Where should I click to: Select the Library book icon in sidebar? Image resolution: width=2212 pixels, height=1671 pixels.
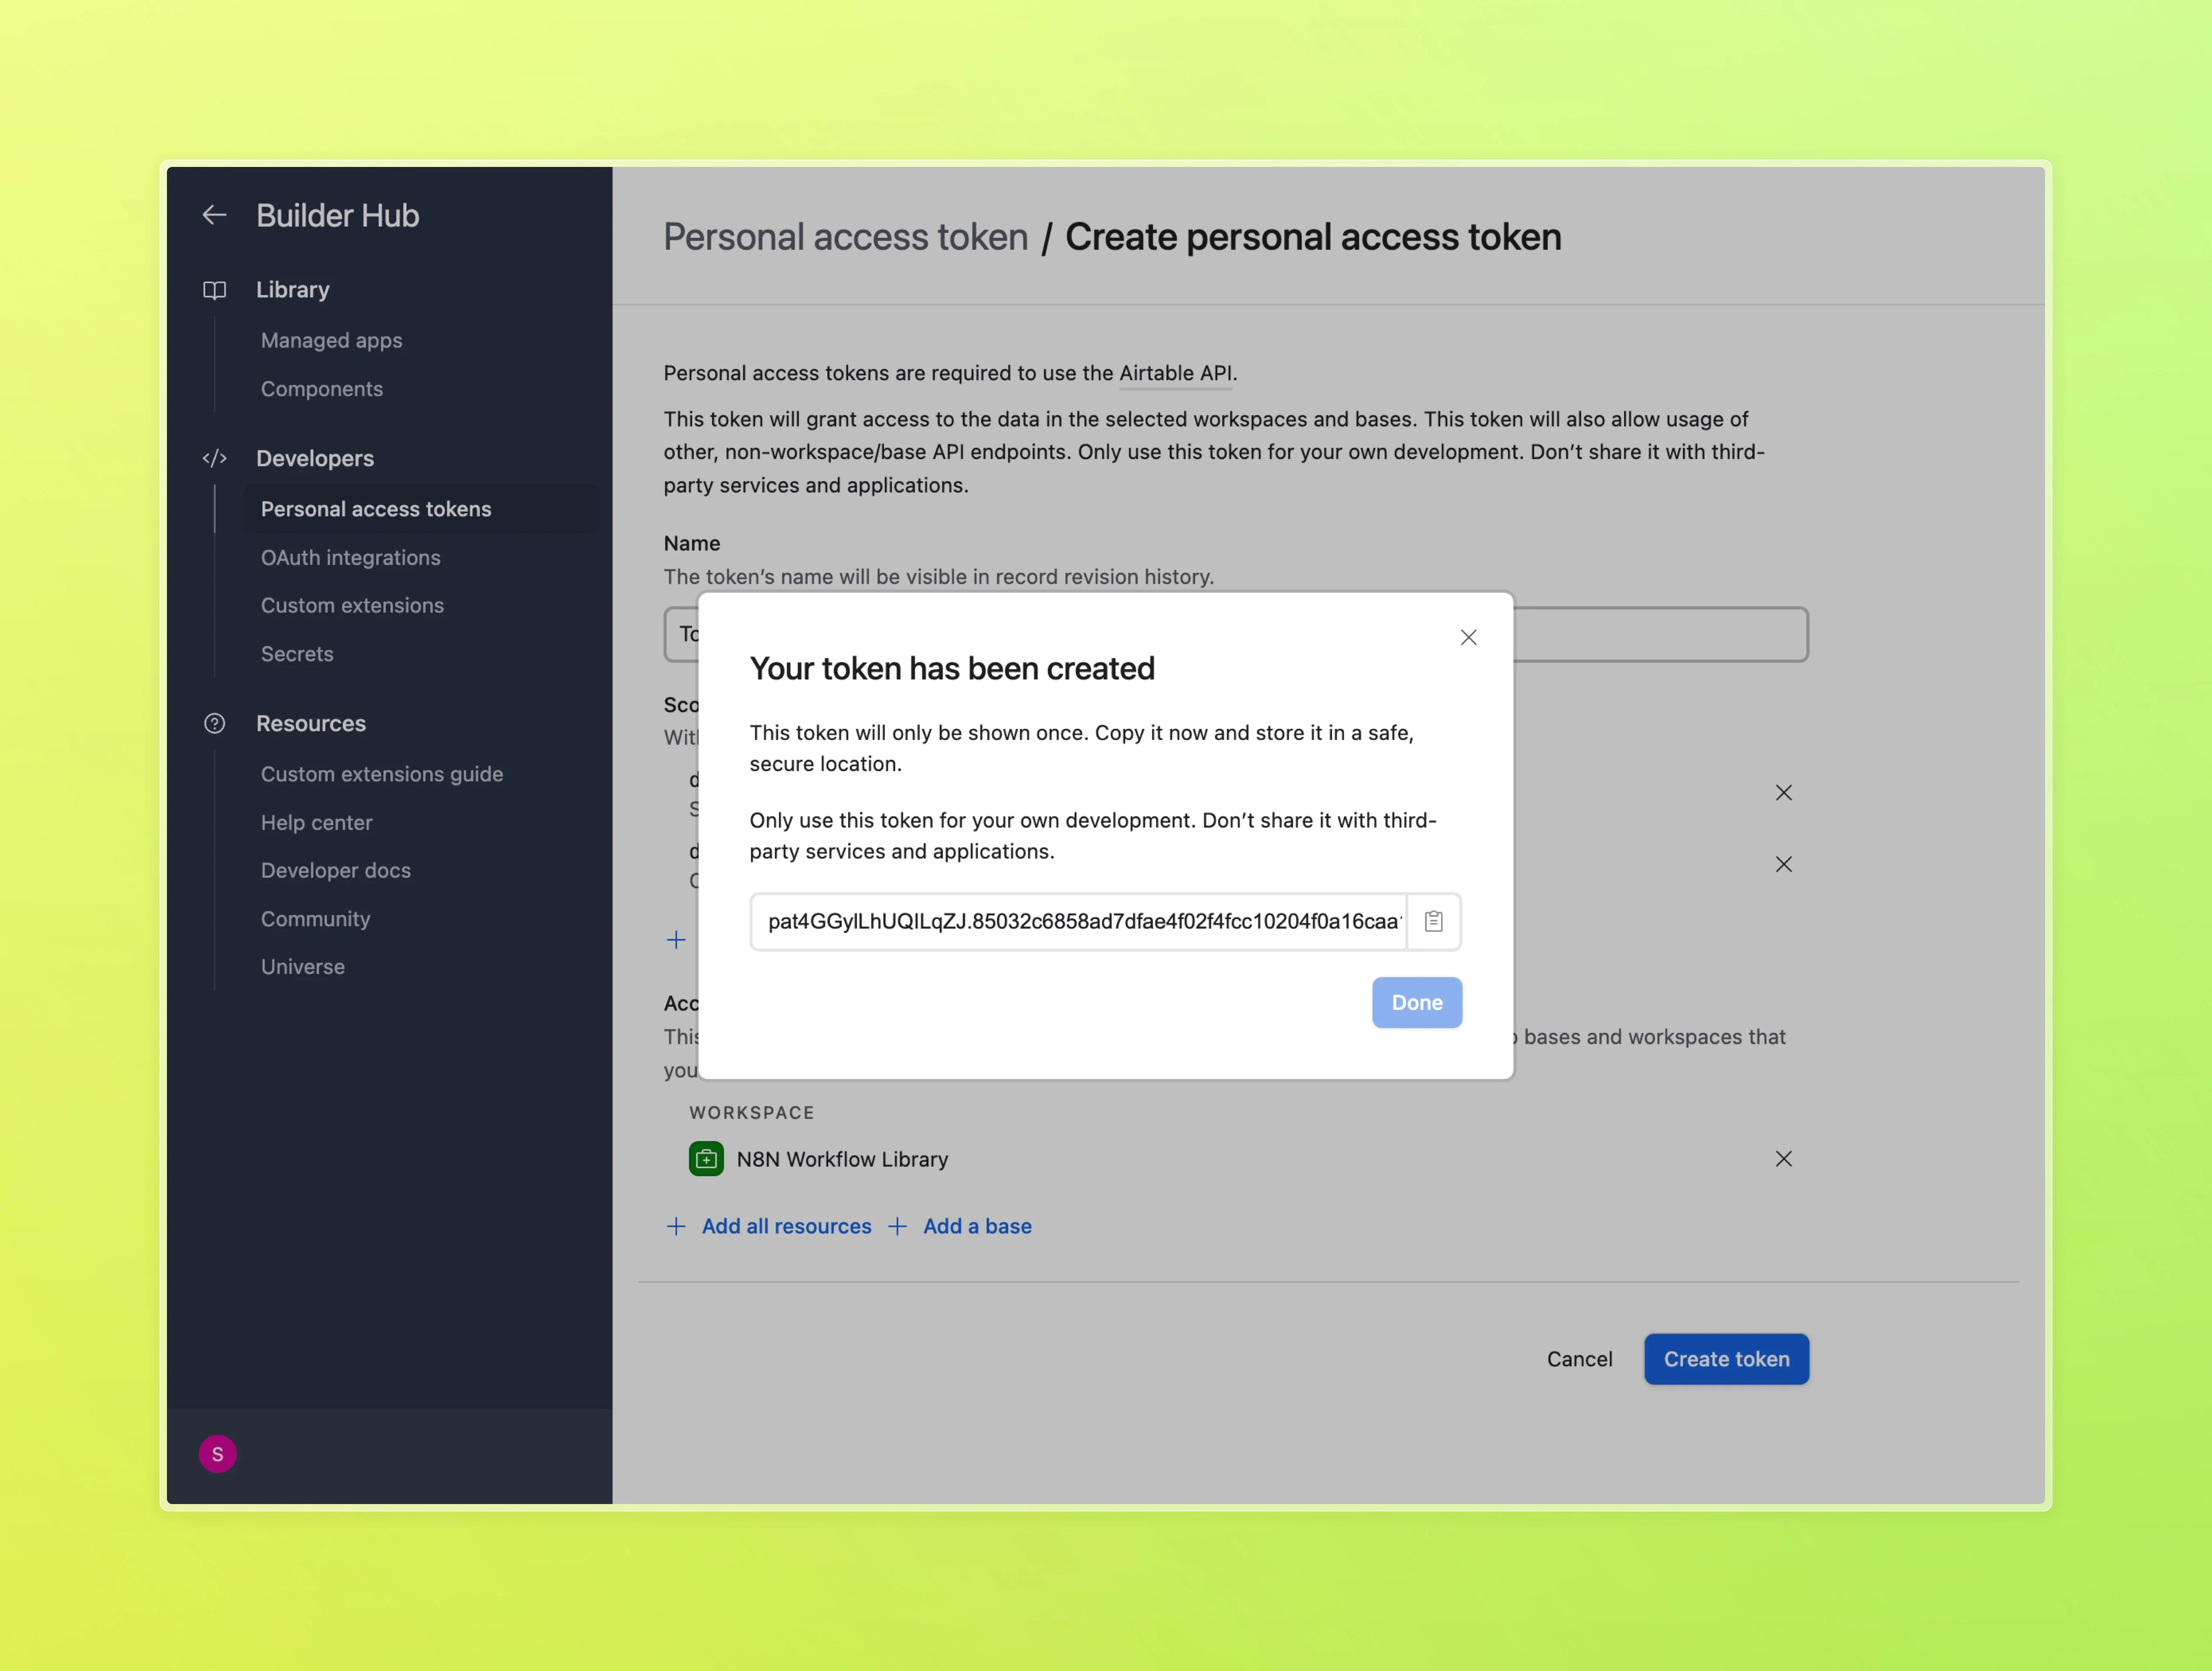(215, 290)
